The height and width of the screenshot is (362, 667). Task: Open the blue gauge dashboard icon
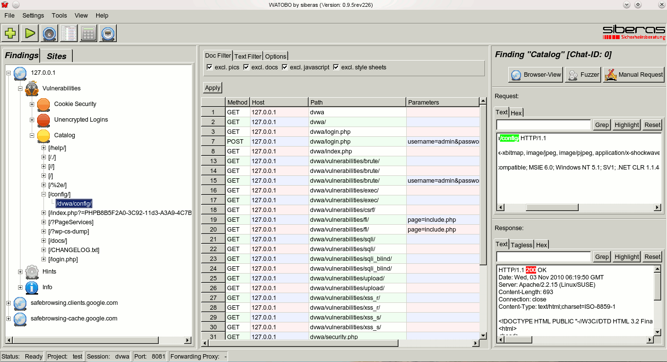49,33
